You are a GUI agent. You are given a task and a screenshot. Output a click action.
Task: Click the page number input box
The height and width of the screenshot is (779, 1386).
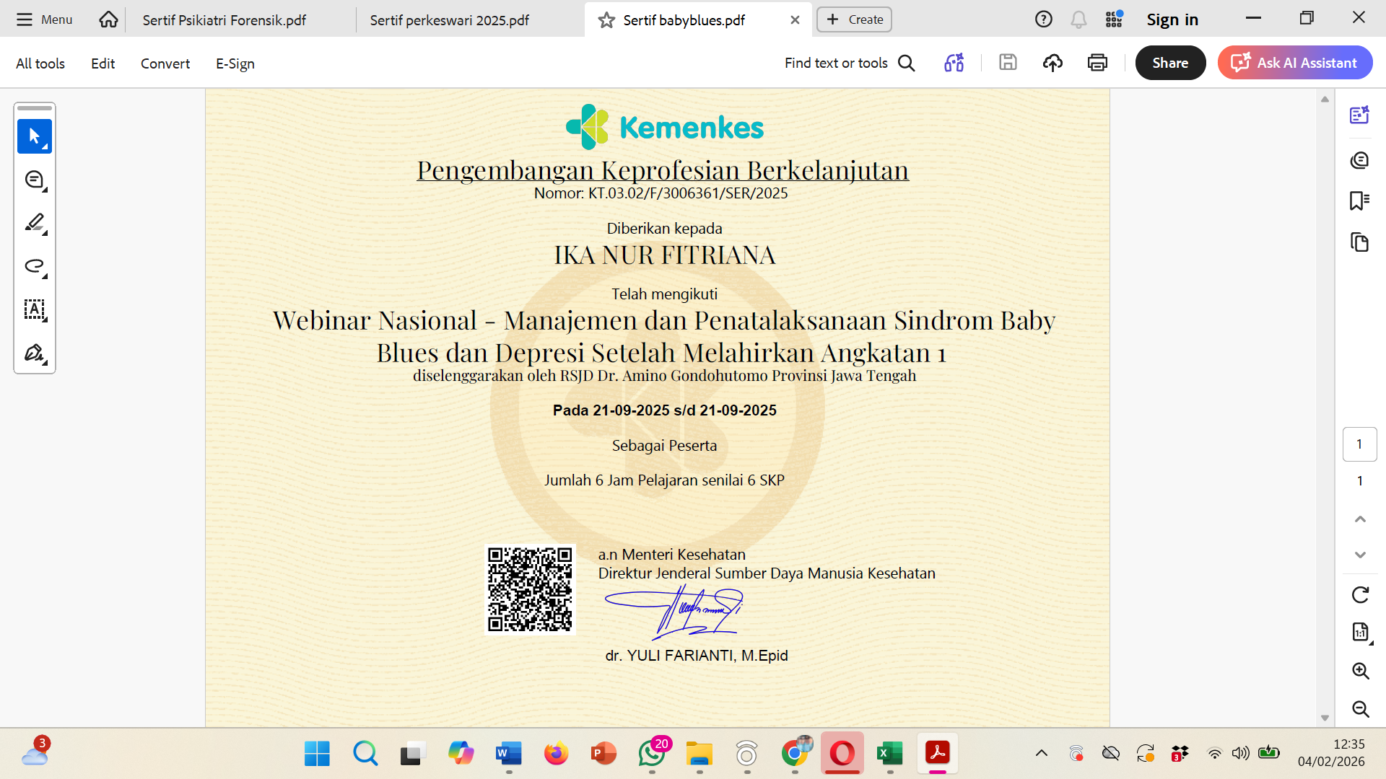(x=1359, y=444)
